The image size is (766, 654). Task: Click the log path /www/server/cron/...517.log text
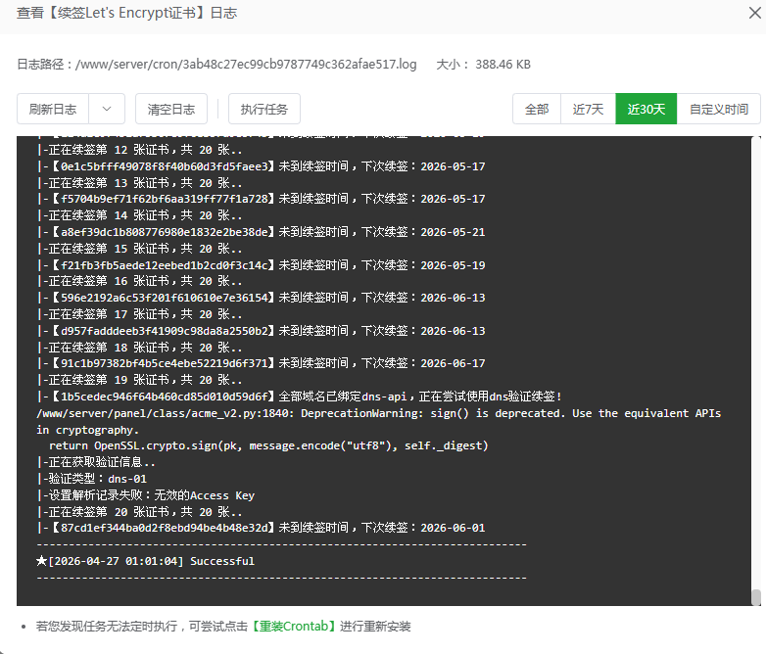246,65
